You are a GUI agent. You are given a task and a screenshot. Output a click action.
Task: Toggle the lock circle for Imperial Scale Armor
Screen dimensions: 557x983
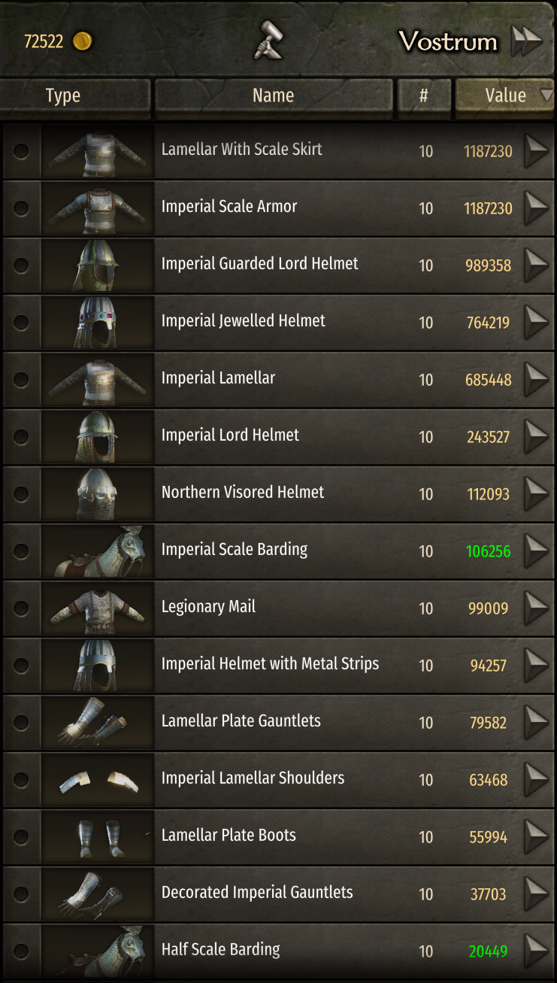coord(21,208)
